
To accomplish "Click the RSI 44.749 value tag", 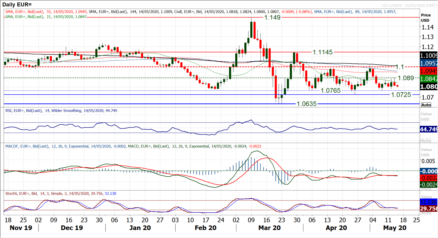I will pyautogui.click(x=429, y=129).
